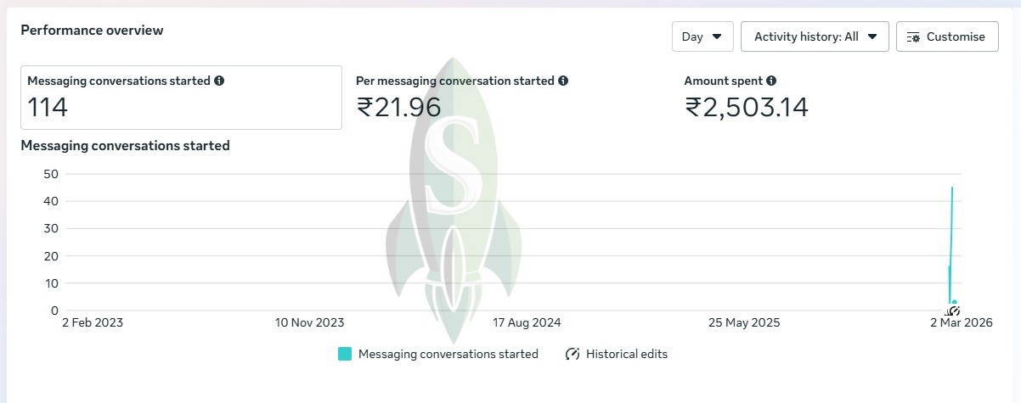Expand the Activity history: All dropdown
This screenshot has height=403, width=1021.
(x=815, y=36)
